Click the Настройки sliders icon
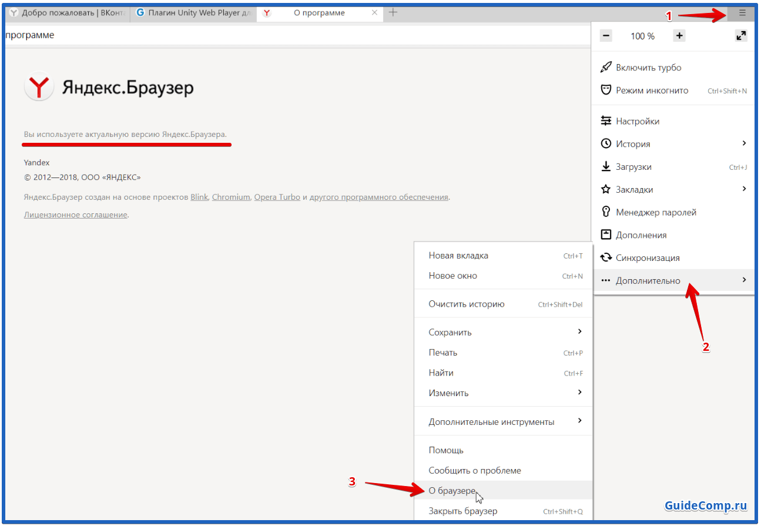The height and width of the screenshot is (526, 761). (606, 121)
